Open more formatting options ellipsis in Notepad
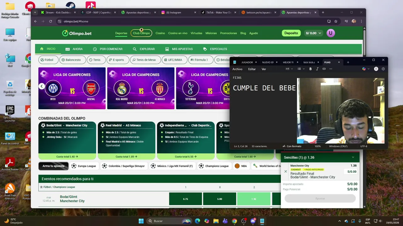The height and width of the screenshot is (226, 403). click(331, 69)
